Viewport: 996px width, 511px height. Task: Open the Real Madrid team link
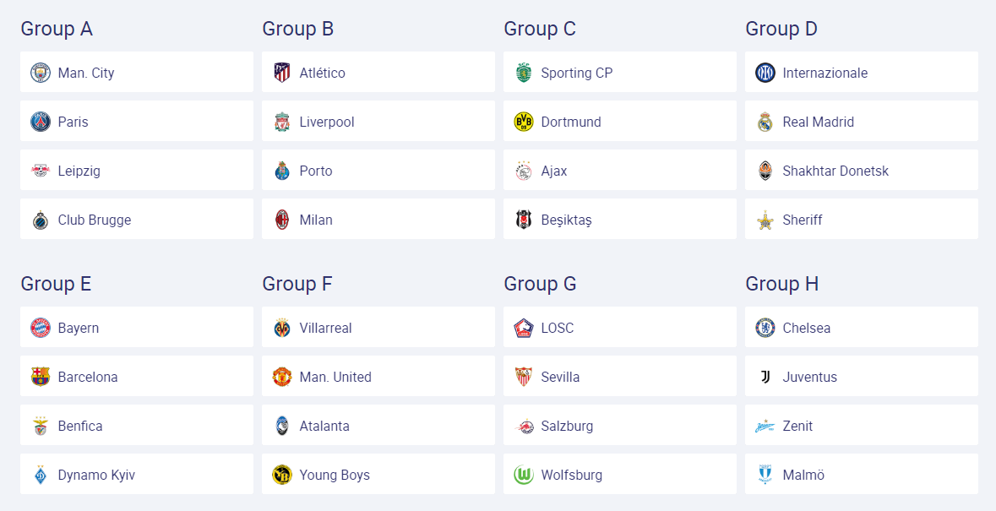[x=862, y=122]
